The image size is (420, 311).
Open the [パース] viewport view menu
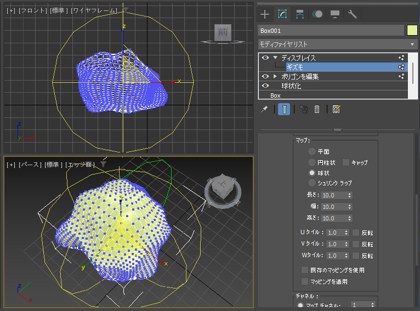30,165
